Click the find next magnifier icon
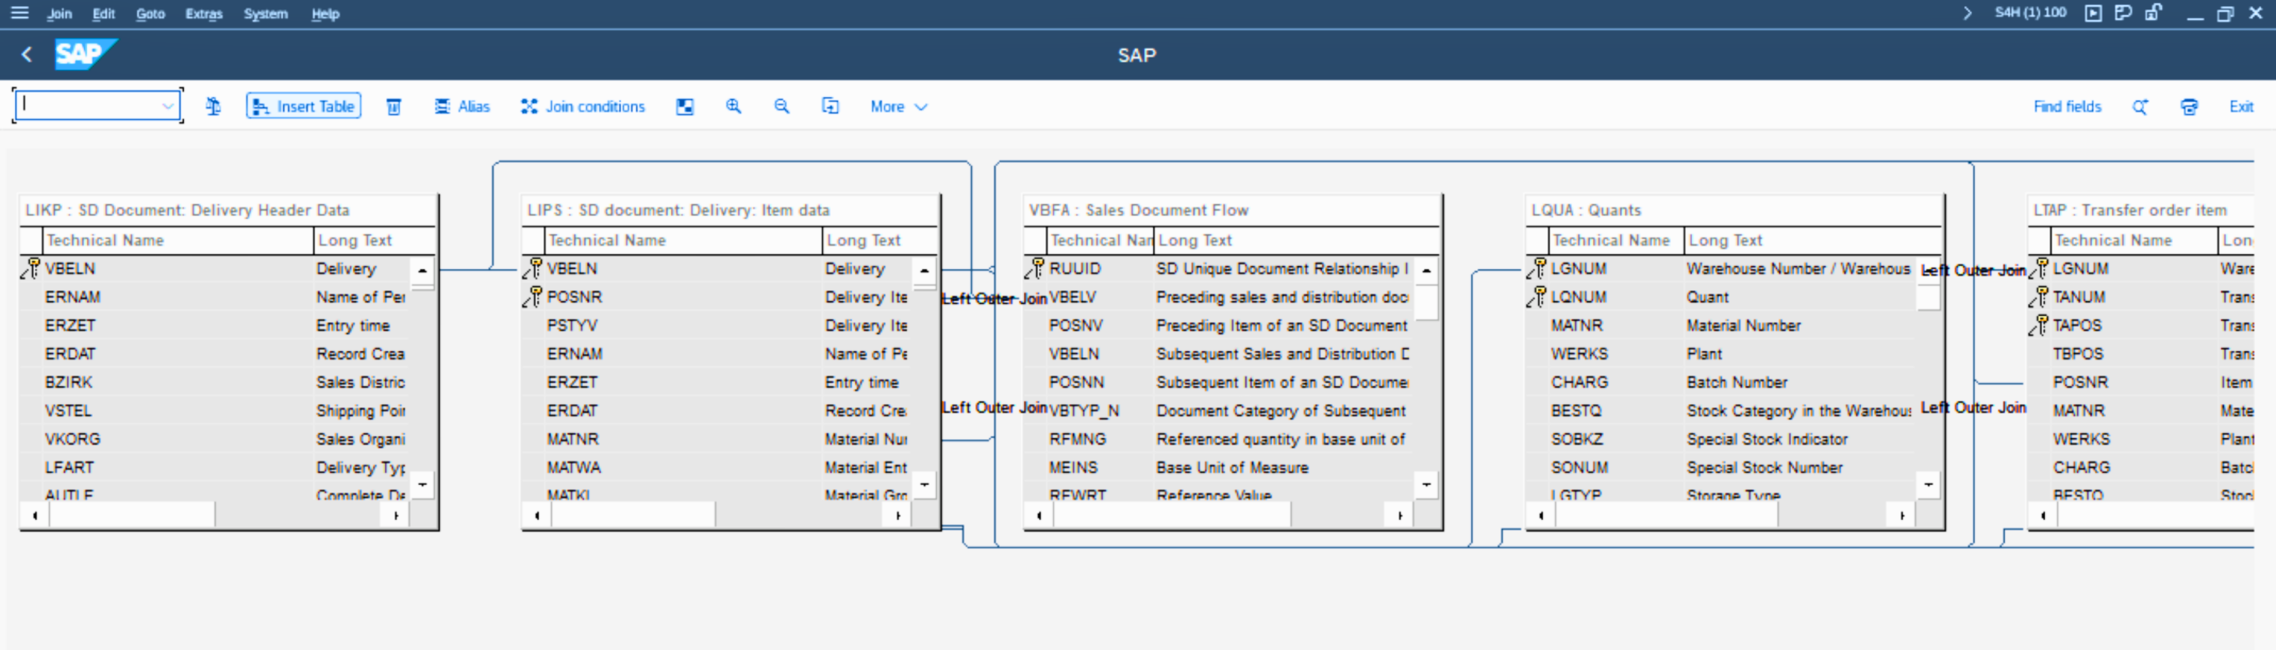2276x650 pixels. click(x=2139, y=107)
